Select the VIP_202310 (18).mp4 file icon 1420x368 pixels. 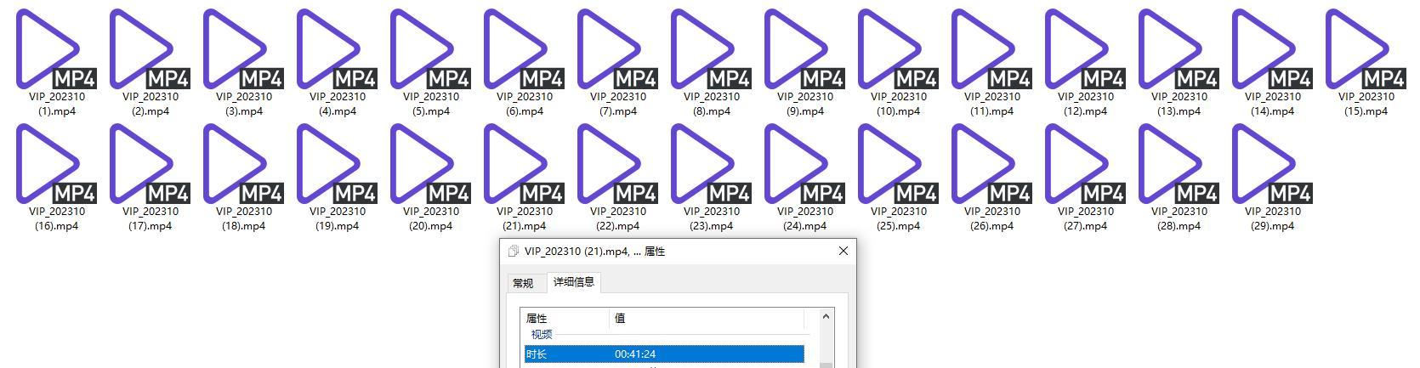[x=243, y=164]
